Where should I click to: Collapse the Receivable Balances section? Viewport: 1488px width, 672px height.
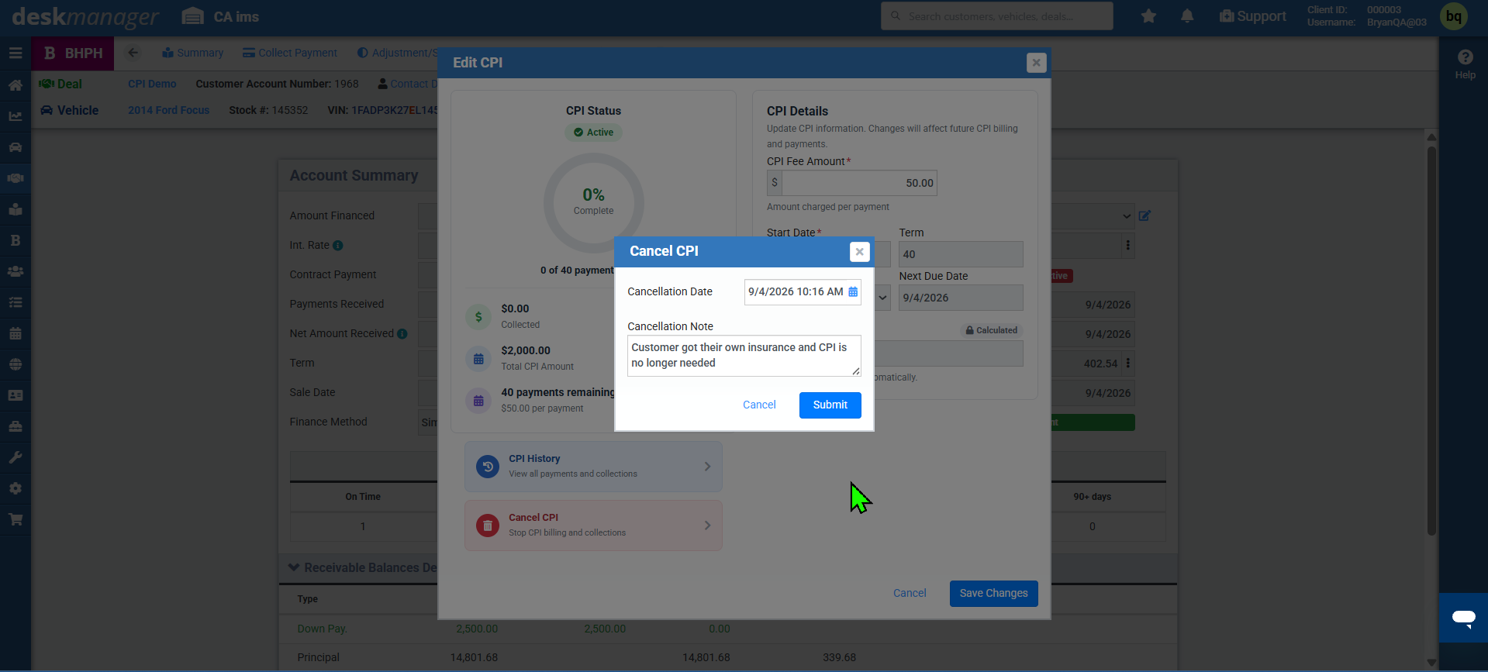click(294, 568)
